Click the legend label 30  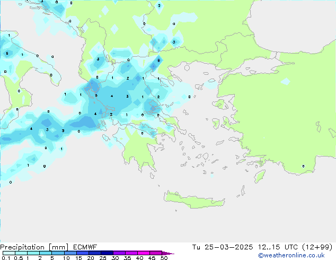(x=115, y=258)
